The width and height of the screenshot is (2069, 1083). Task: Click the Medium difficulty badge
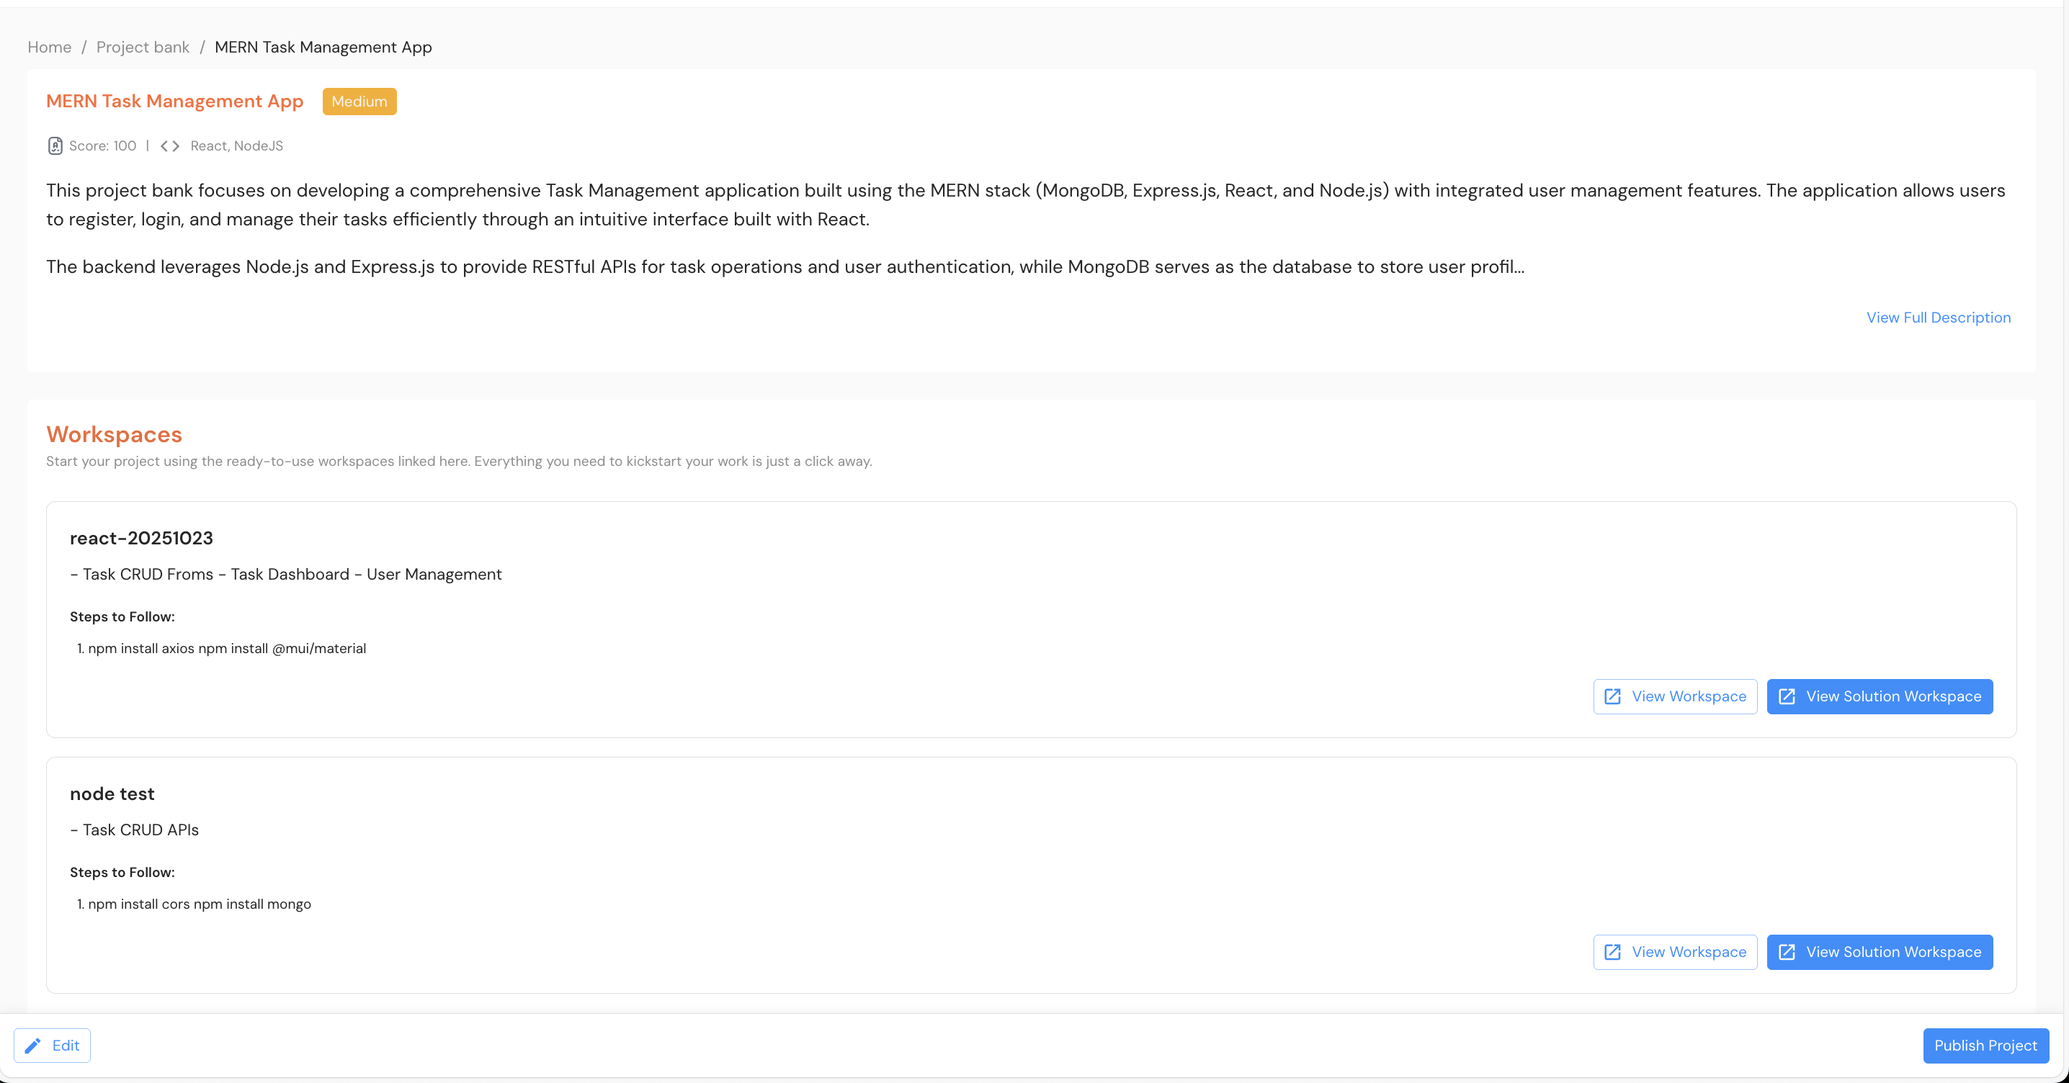click(359, 101)
